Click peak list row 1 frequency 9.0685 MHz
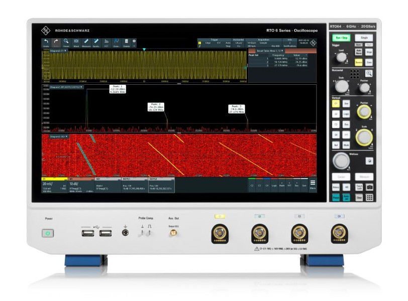The width and height of the screenshot is (408, 301). tap(280, 59)
